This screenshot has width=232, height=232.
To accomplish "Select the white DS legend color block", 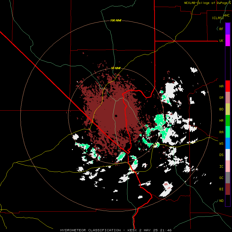I will coord(228,155).
